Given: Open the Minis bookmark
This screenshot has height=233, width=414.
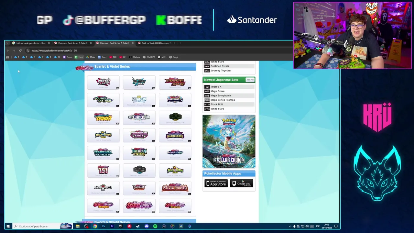Looking at the screenshot, I should [91, 57].
